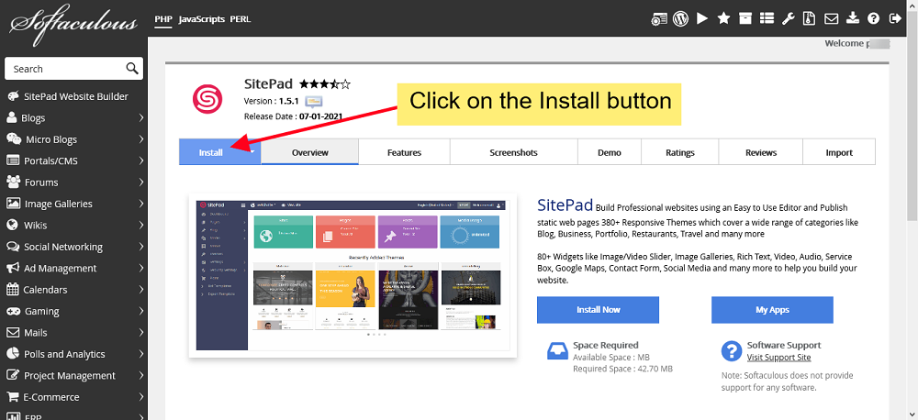Expand the Portals/CMS category arrow
Screen dimensions: 918x420
pos(141,160)
